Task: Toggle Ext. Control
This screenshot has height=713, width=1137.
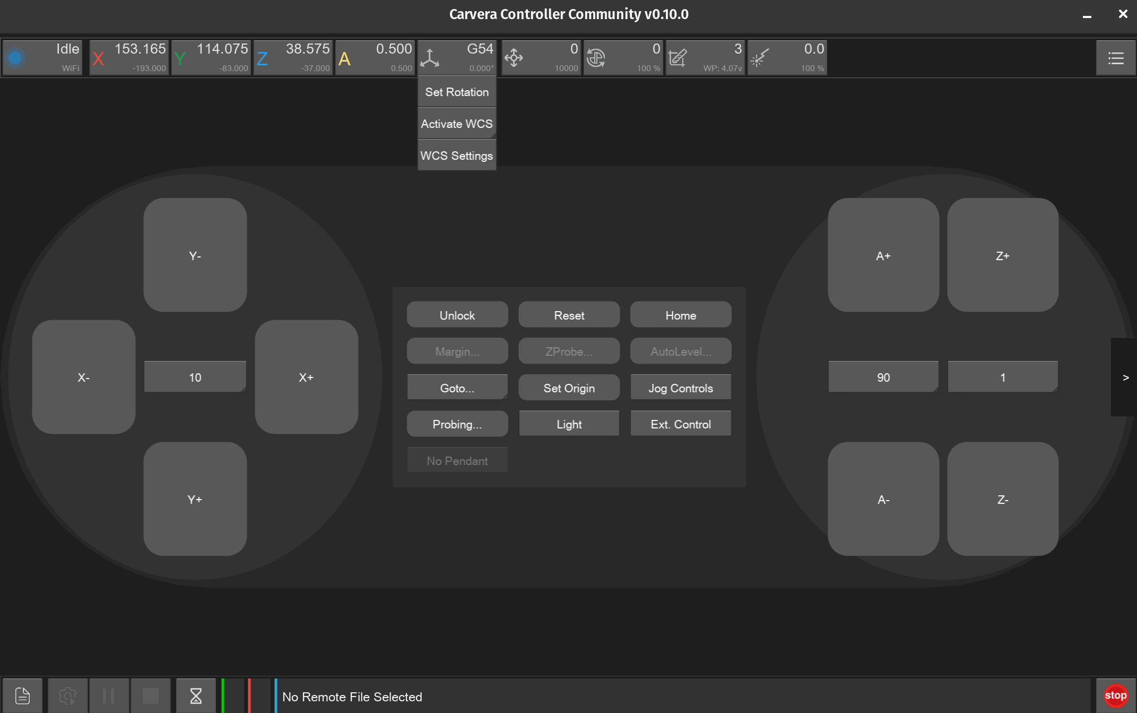Action: 680,424
